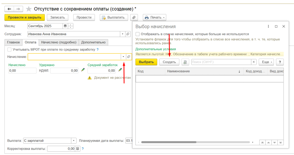Screen dimensions: 294x155
Task: Open calculator for payment correction field
Action: 78,149
